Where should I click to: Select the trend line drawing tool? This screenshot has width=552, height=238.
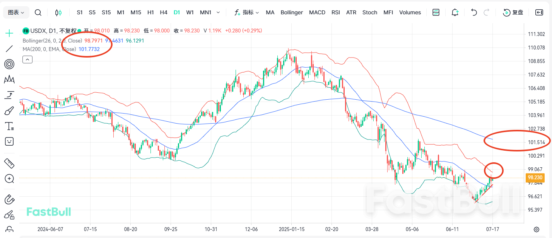[9, 49]
